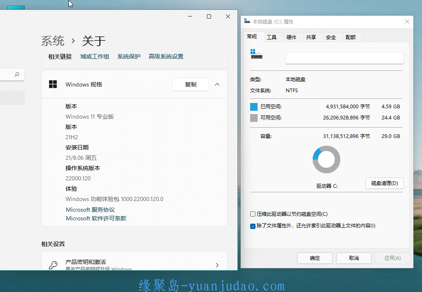Maximize the Settings window
The image size is (422, 292).
[209, 16]
